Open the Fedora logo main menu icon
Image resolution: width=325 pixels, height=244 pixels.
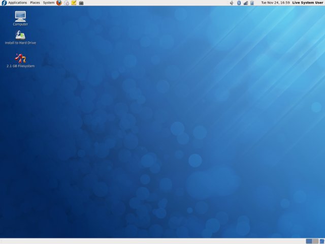4,3
